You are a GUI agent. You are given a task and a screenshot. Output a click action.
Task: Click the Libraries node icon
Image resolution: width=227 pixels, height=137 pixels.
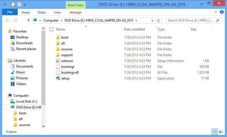pyautogui.click(x=10, y=61)
